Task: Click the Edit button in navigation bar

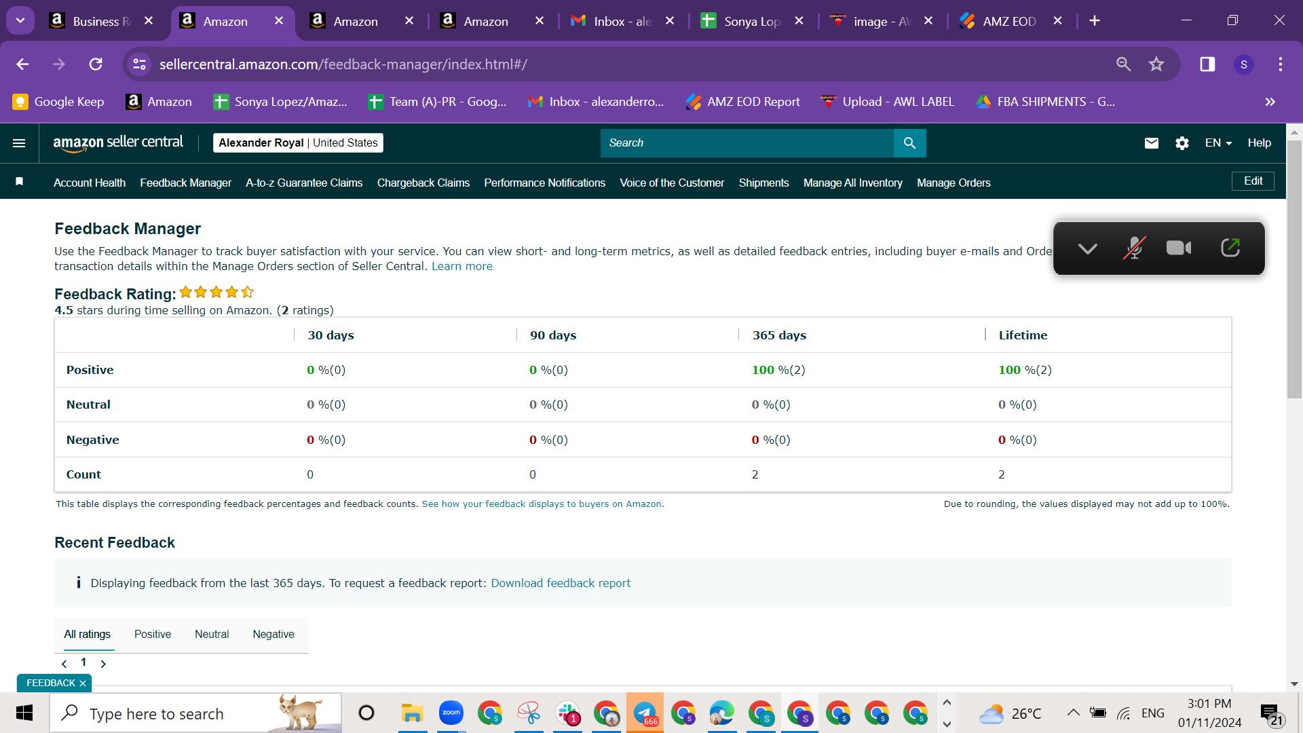Action: 1253,181
